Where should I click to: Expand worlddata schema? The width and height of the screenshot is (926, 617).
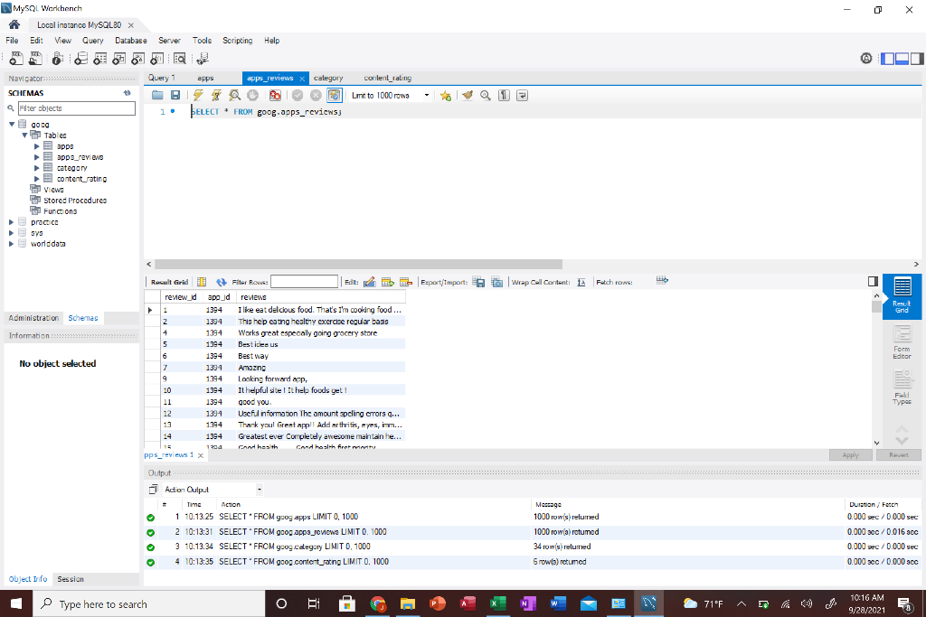[11, 244]
